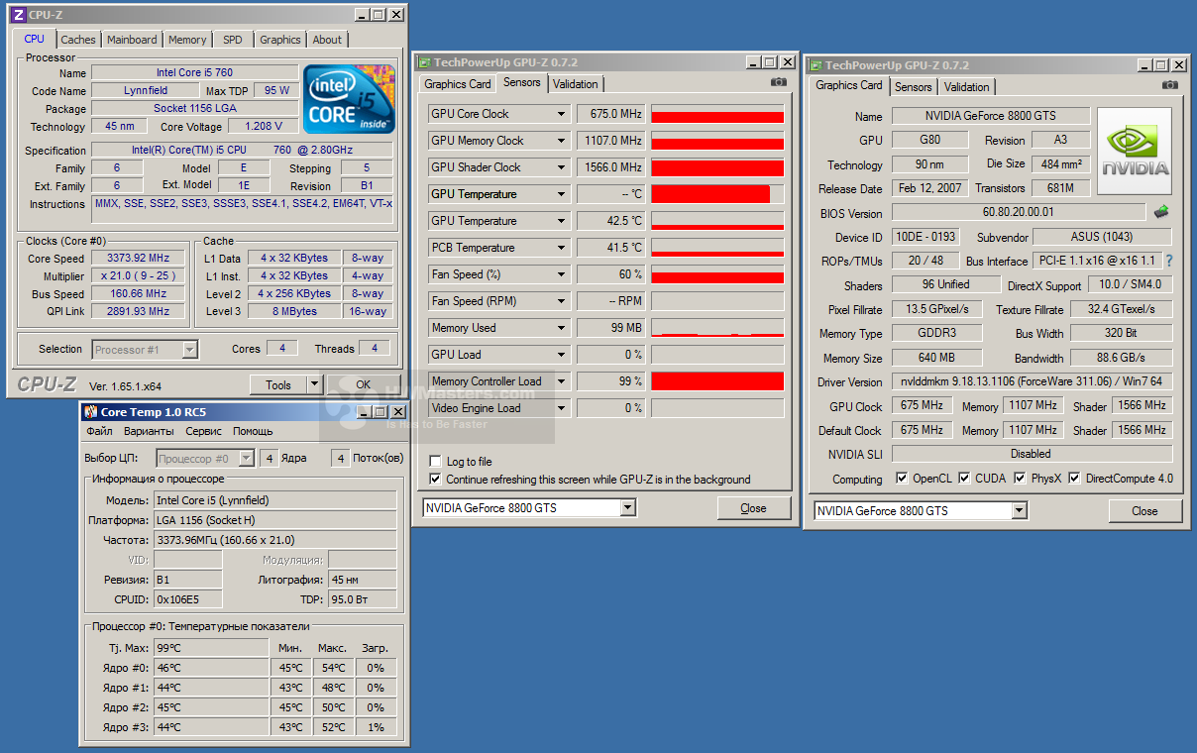Switch to the Memory tab in CPU-Z
This screenshot has height=753, width=1197.
click(187, 40)
